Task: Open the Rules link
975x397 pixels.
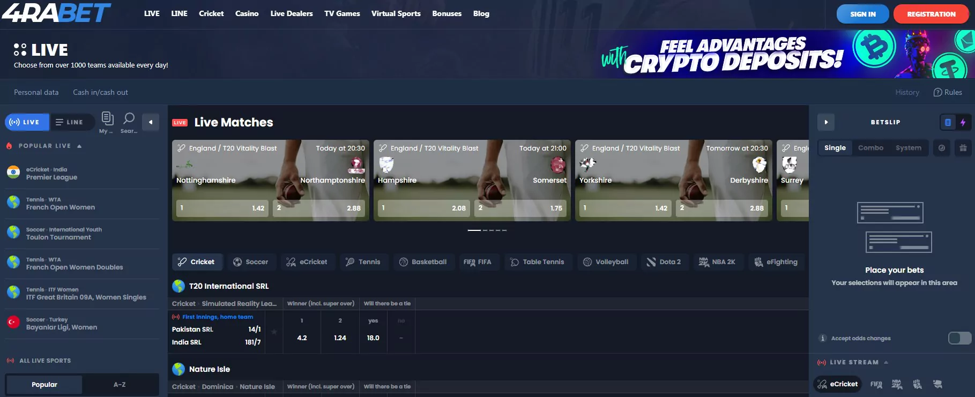Action: (x=948, y=92)
